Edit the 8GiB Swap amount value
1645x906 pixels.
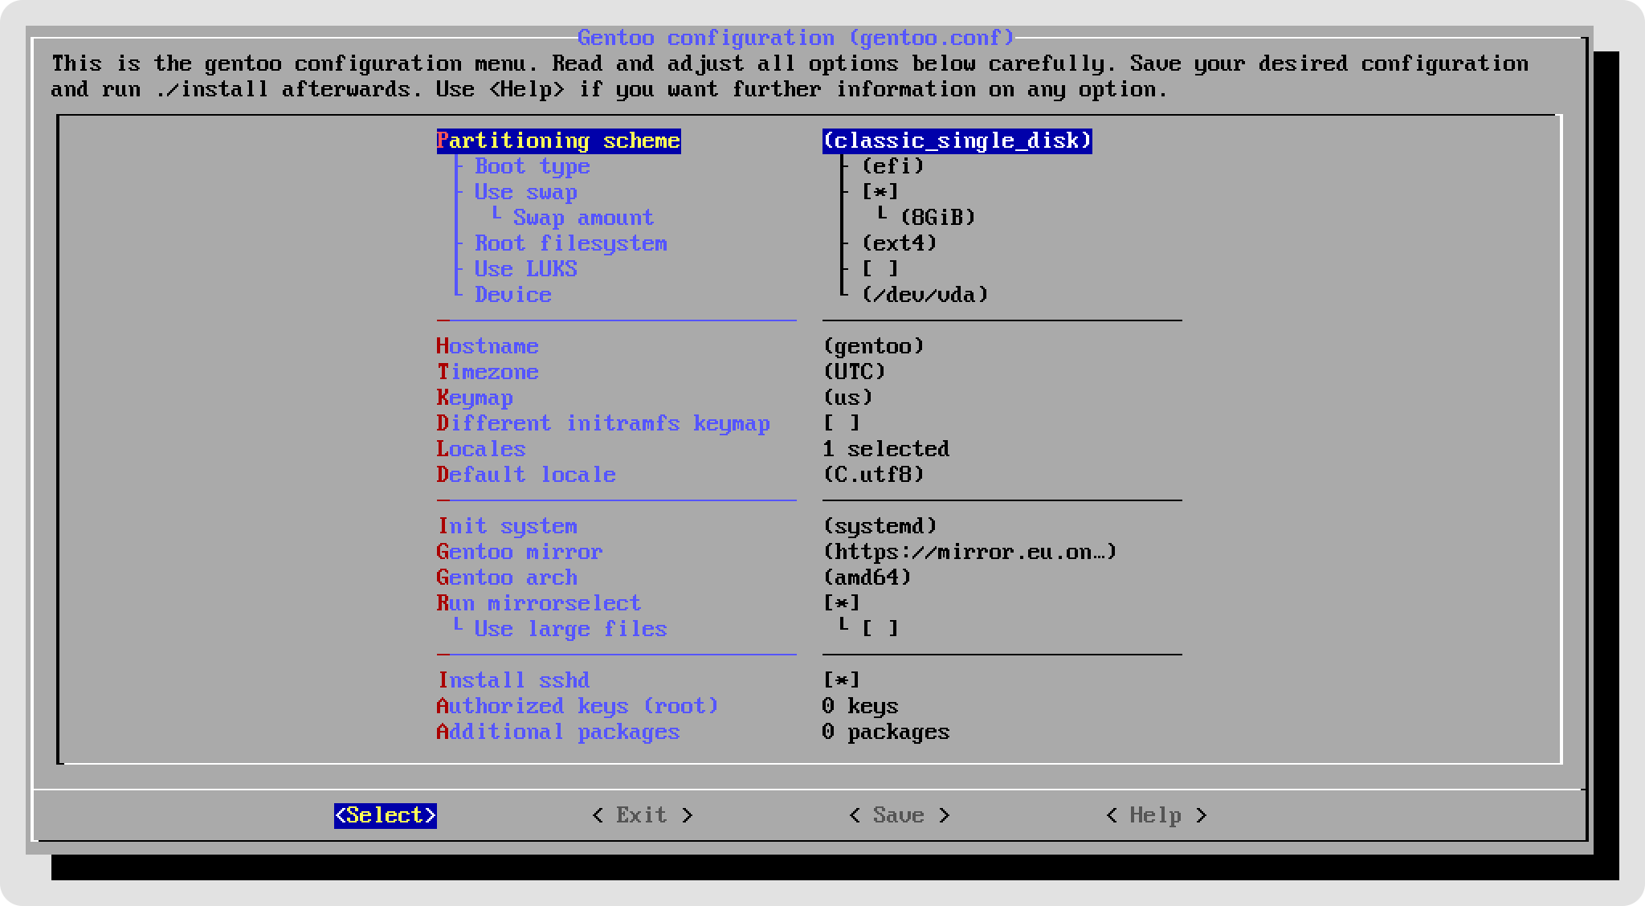[x=937, y=218]
